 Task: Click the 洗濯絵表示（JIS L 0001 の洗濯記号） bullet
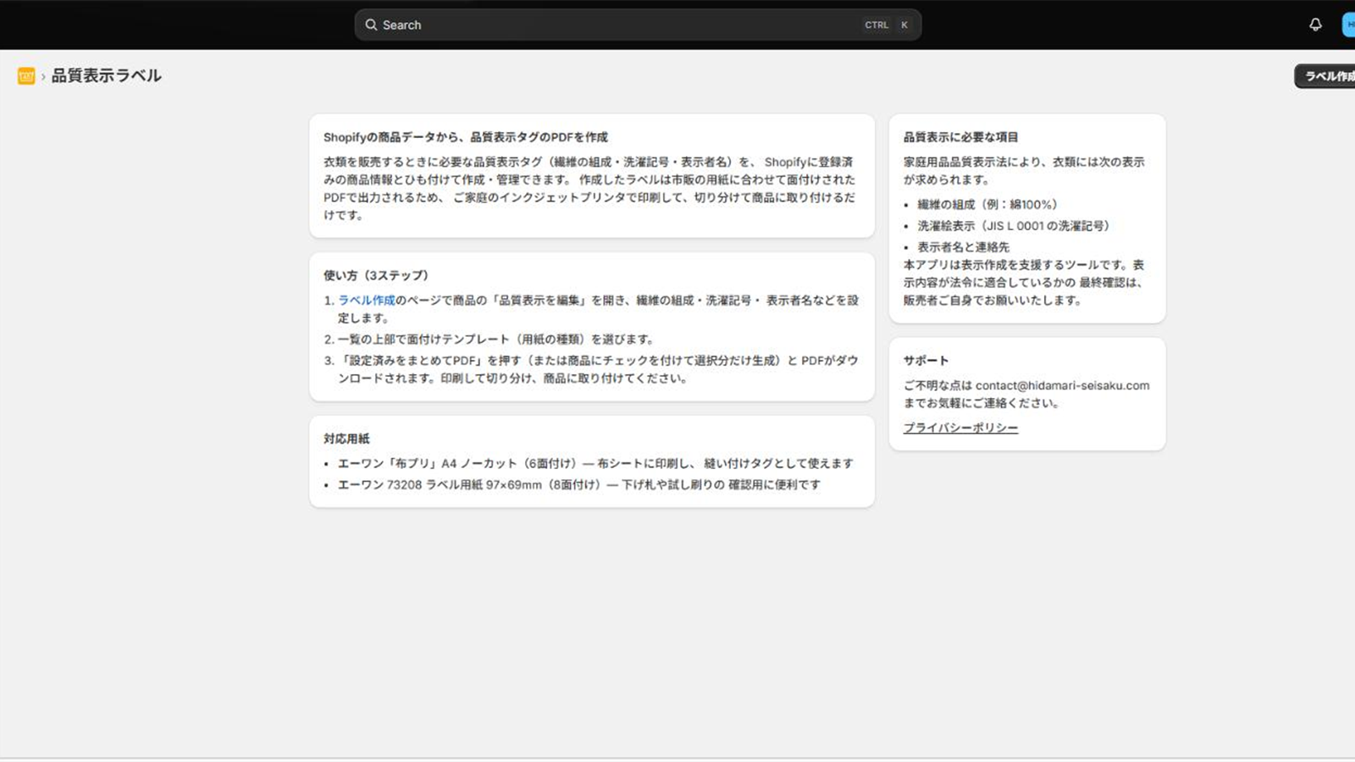1014,225
